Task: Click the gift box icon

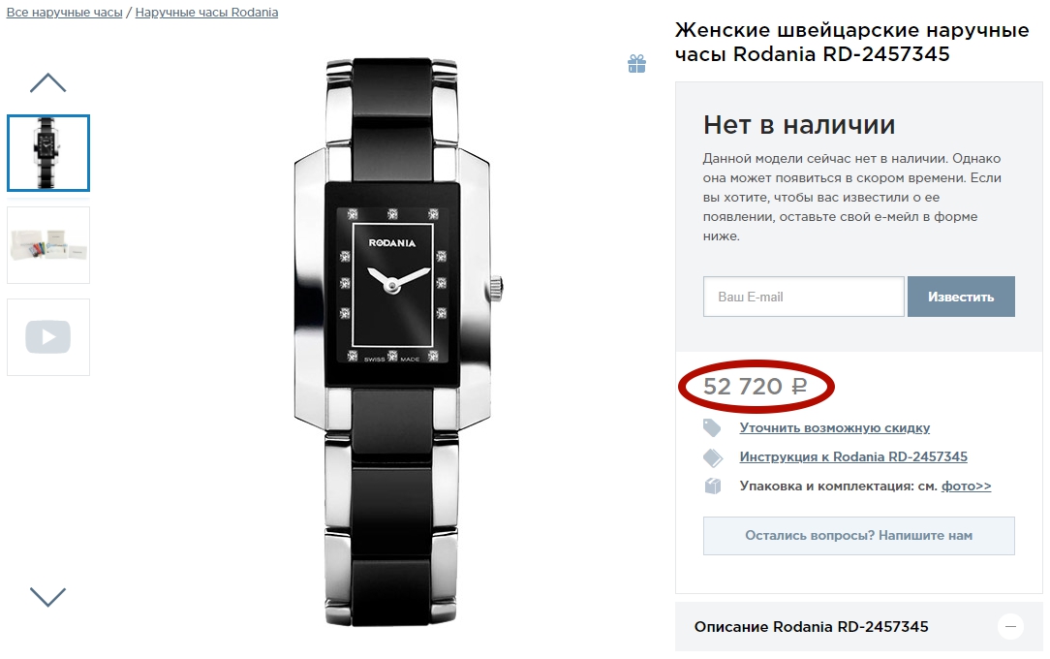Action: (636, 64)
